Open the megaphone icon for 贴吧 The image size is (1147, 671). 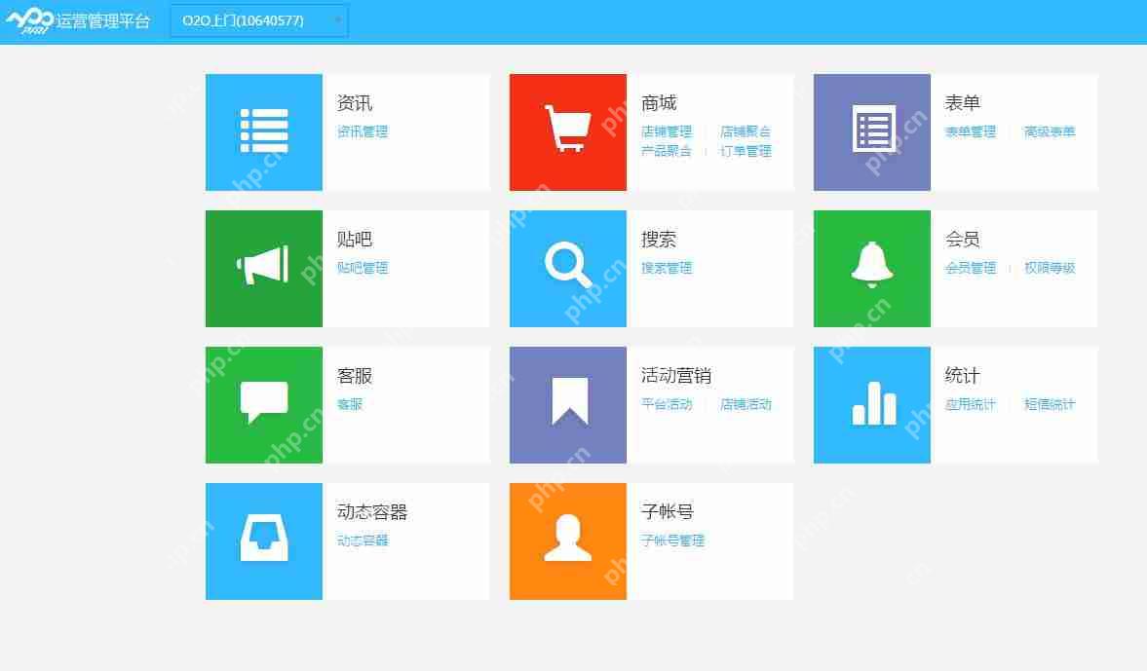tap(263, 268)
